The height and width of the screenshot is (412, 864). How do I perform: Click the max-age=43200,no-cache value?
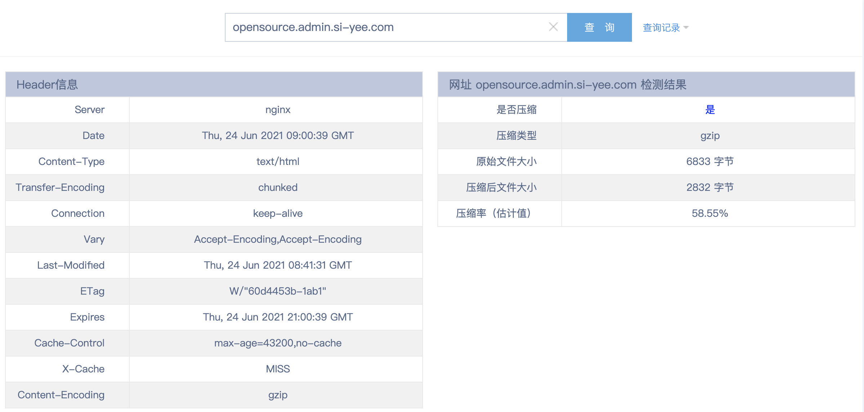click(x=278, y=343)
